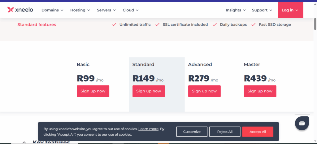Sign up for the Master R439 plan

coord(260,91)
